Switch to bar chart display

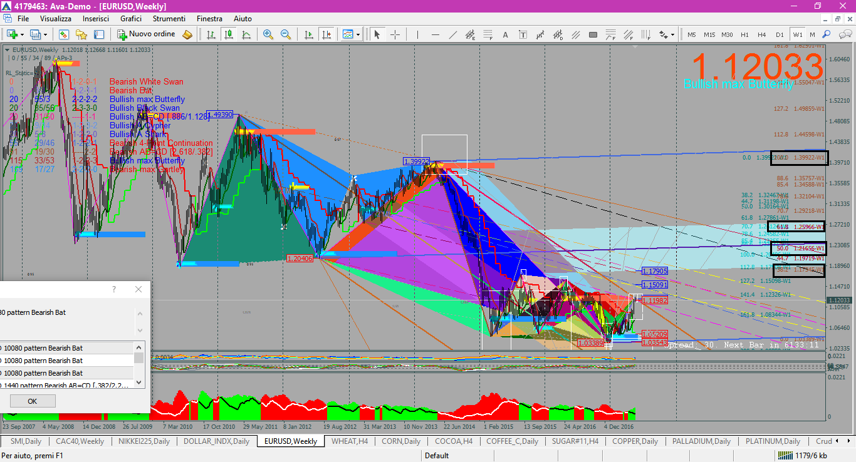coord(211,34)
